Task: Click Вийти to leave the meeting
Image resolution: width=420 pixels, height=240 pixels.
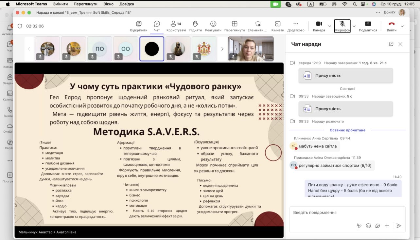Action: [x=392, y=24]
